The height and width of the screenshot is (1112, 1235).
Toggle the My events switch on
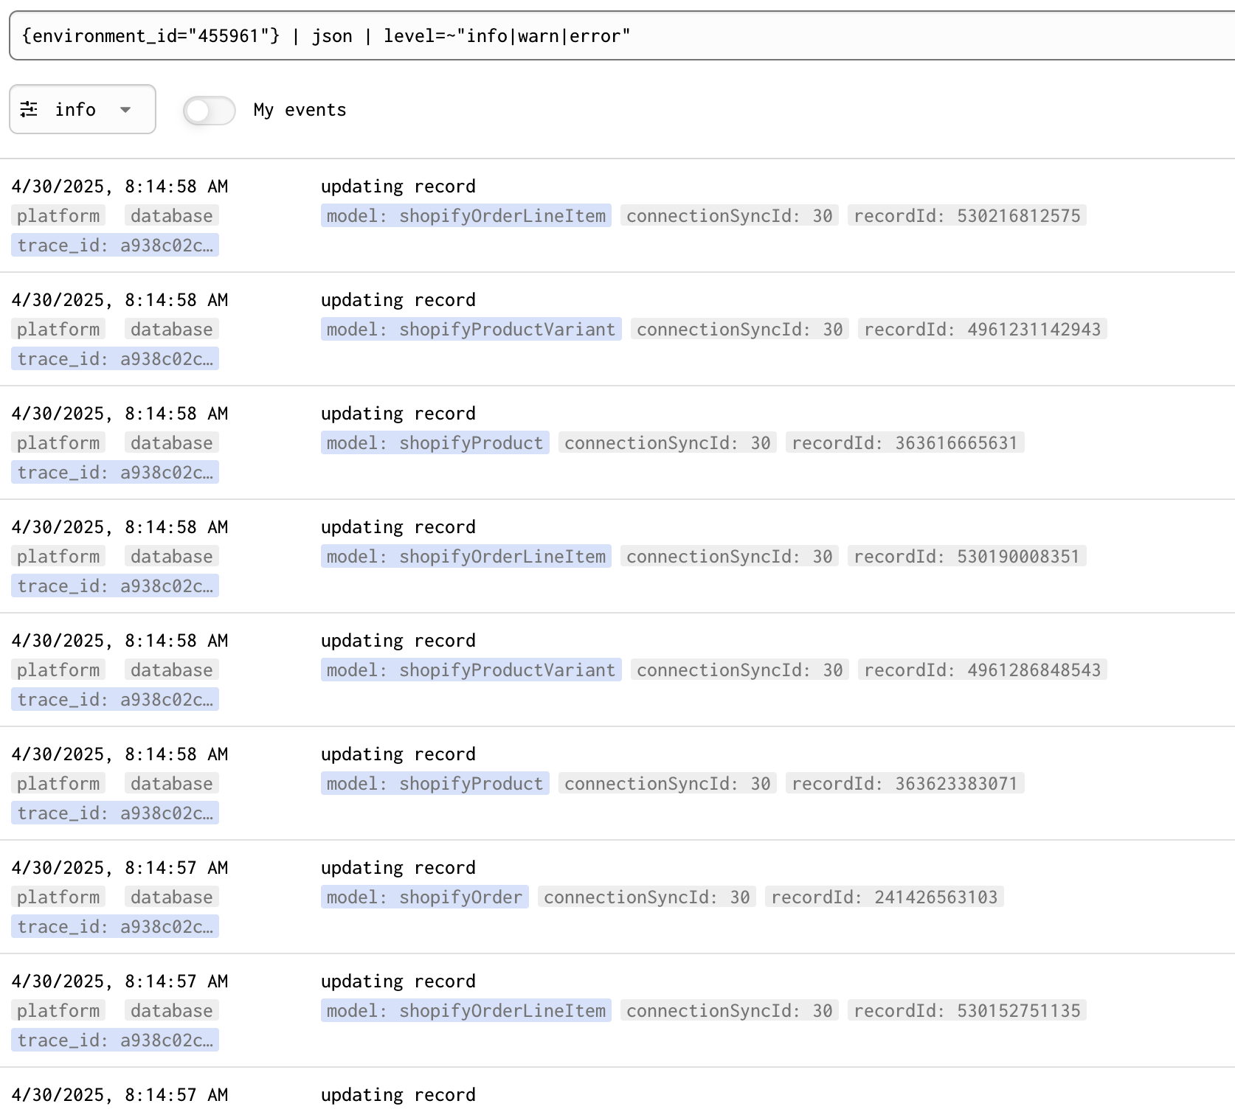pos(209,110)
